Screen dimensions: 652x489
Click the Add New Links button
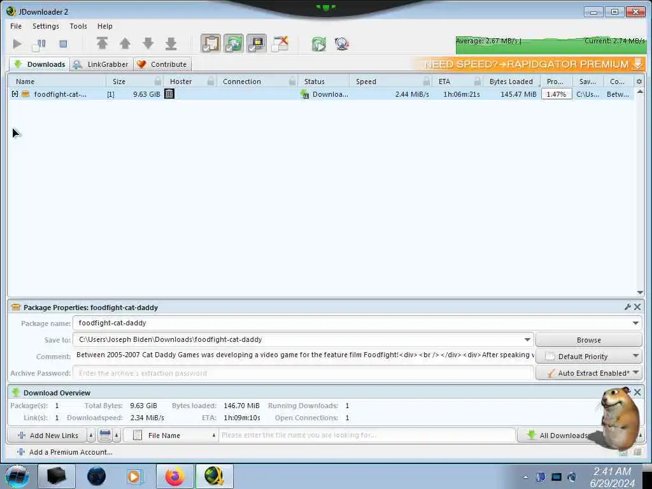click(x=47, y=436)
